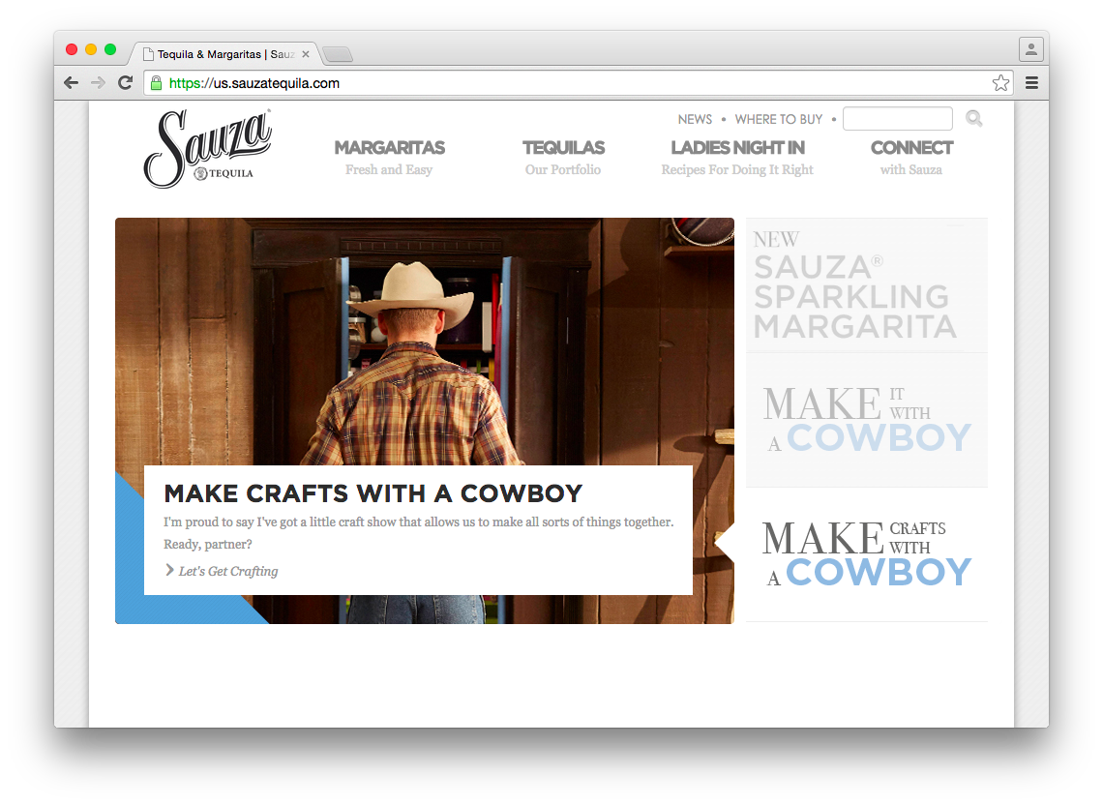Close the Tequila & Margaritas tab
The width and height of the screenshot is (1103, 805).
tap(306, 54)
